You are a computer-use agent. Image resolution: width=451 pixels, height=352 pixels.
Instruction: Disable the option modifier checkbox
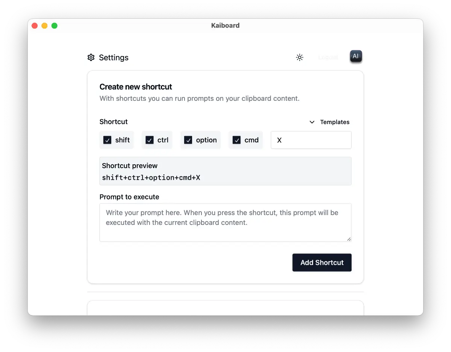click(x=188, y=140)
